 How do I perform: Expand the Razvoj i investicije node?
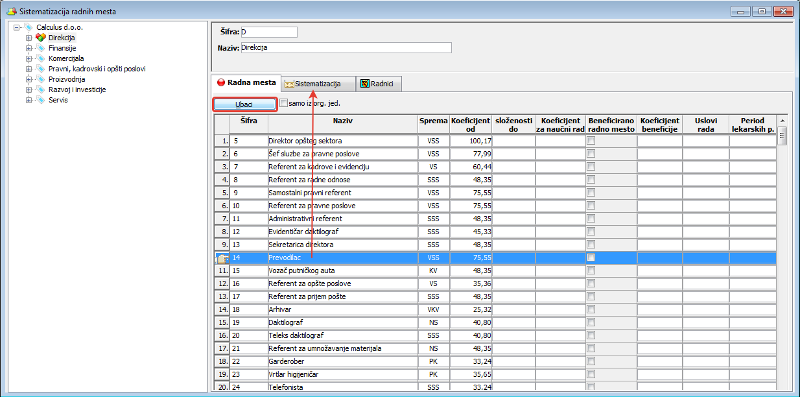click(29, 90)
